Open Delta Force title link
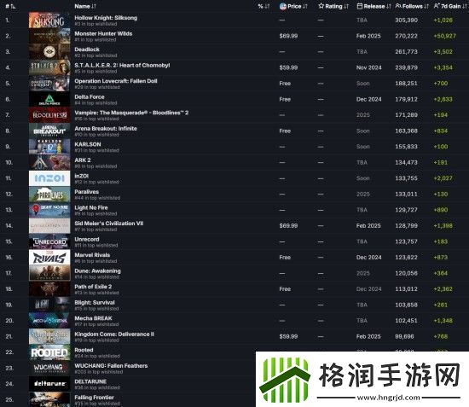This screenshot has height=407, width=469. [x=90, y=97]
